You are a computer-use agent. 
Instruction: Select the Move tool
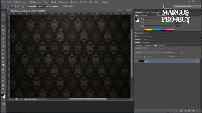[3, 15]
